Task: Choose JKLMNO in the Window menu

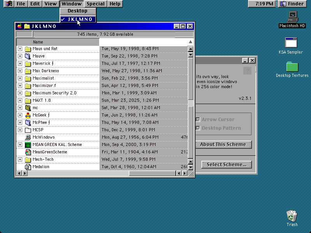Action: point(78,19)
